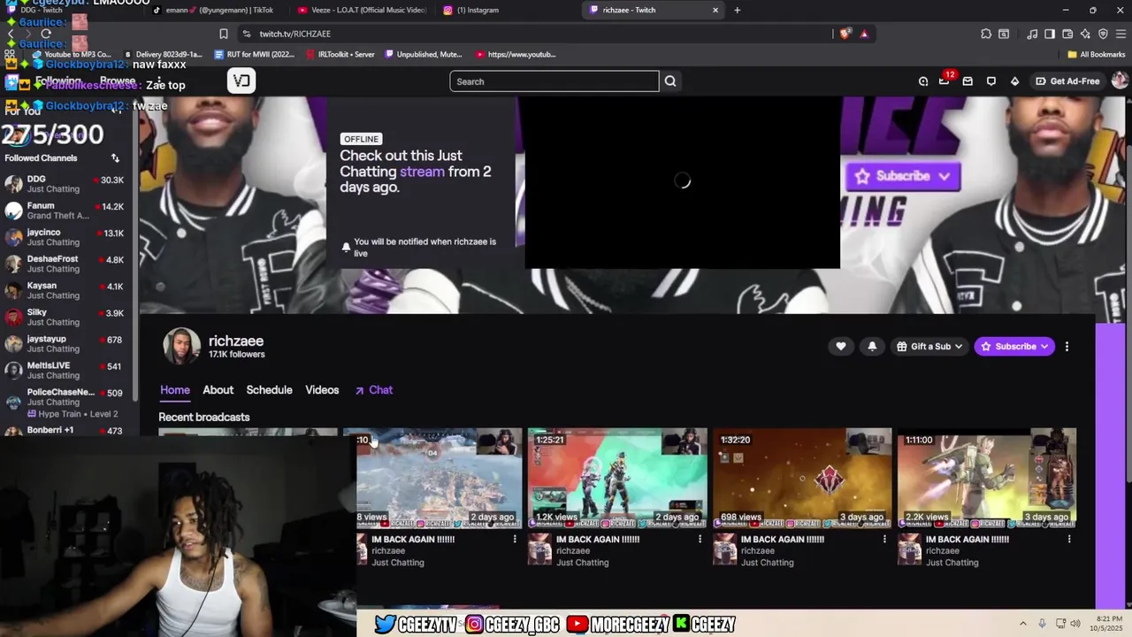Open the IRLToolkit • Server bookmark
The width and height of the screenshot is (1132, 637).
coord(340,54)
